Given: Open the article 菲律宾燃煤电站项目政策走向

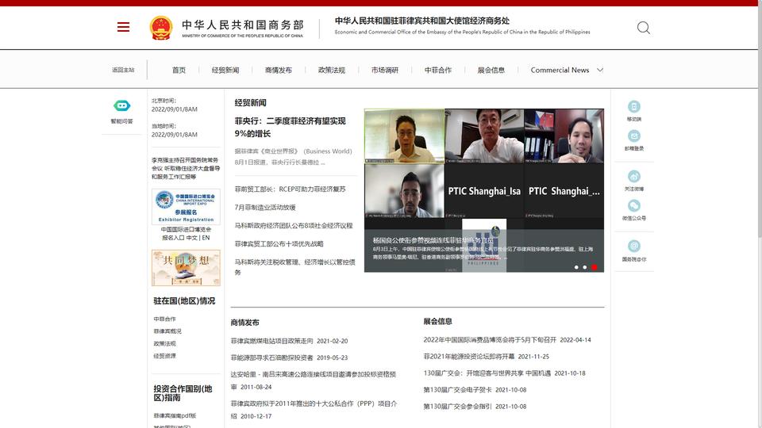Looking at the screenshot, I should point(272,341).
